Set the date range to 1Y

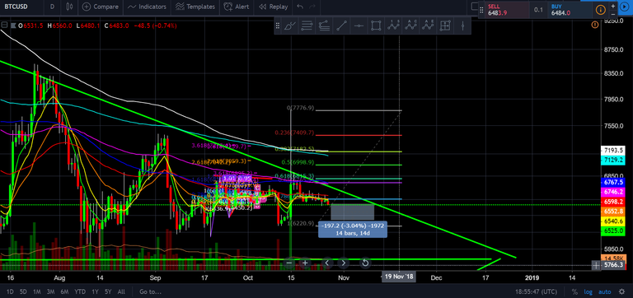coord(95,291)
